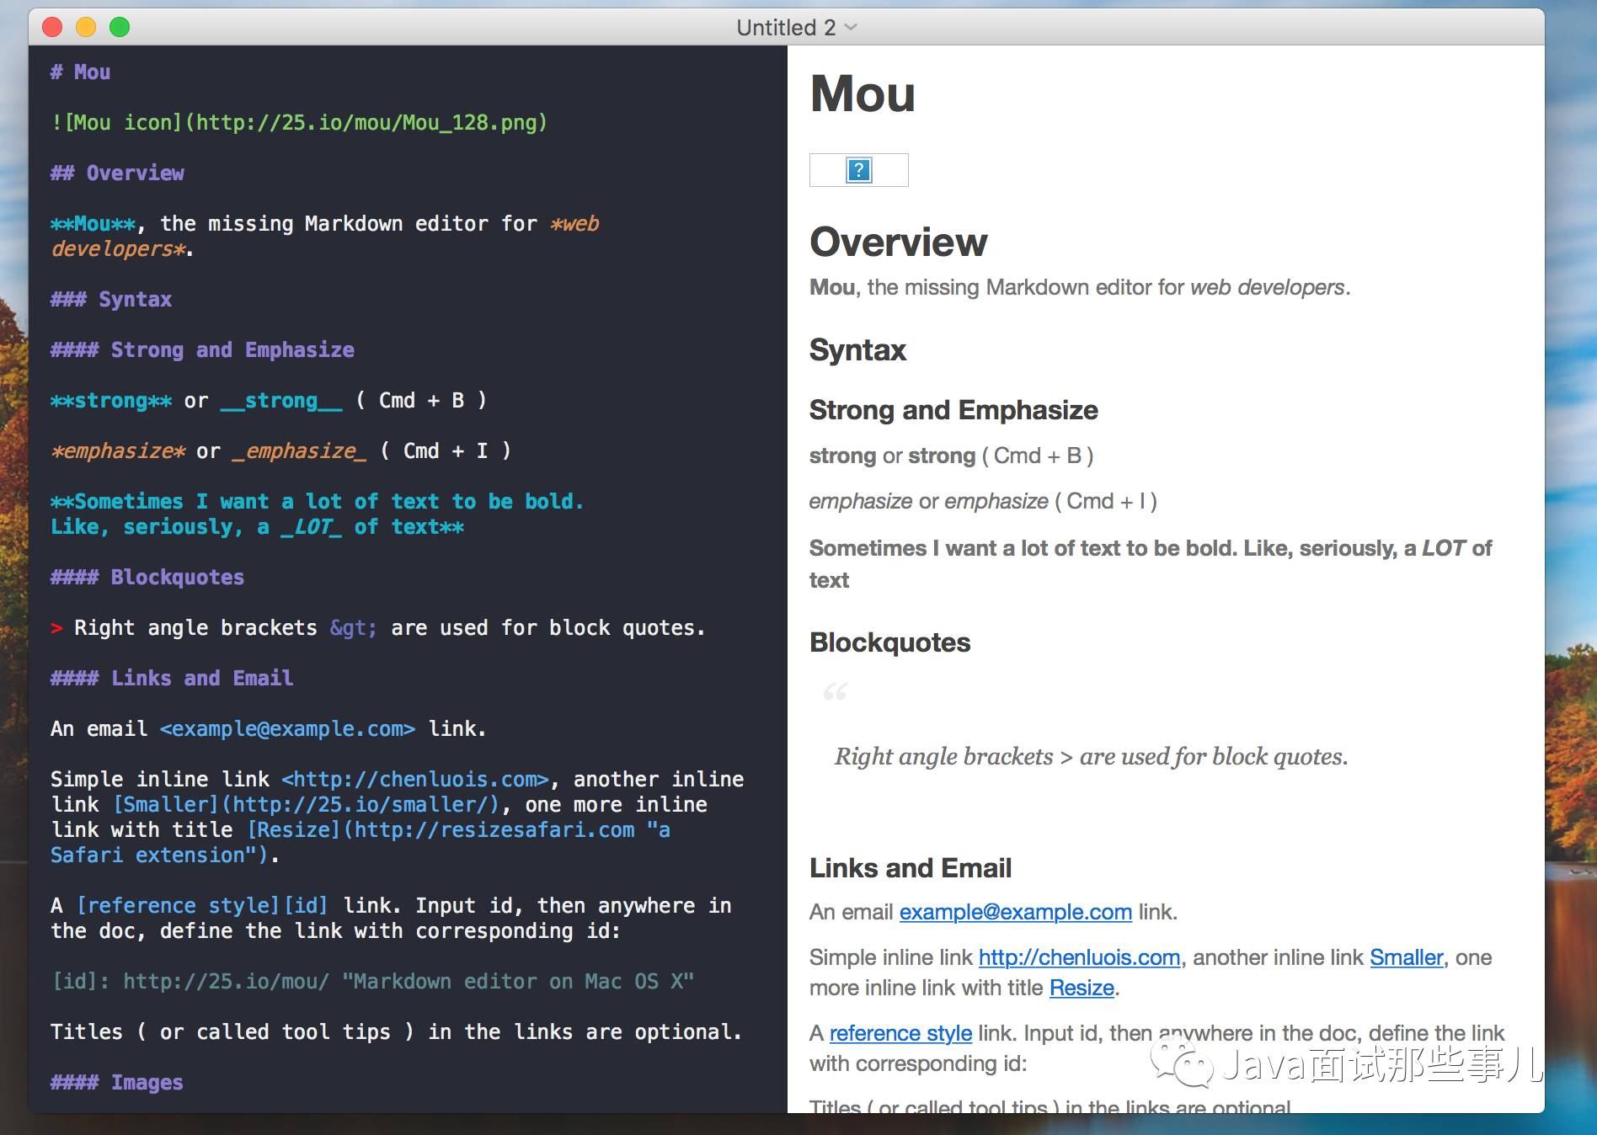Click the '[id]: http://25.io/mou/' definition line
Viewport: 1597px width, 1135px height.
[372, 982]
